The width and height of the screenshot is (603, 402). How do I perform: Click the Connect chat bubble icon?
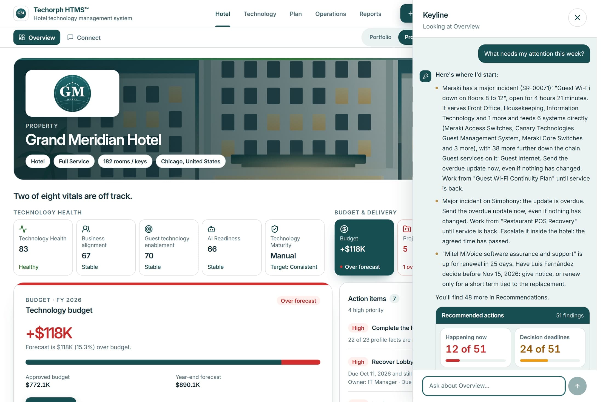click(70, 37)
